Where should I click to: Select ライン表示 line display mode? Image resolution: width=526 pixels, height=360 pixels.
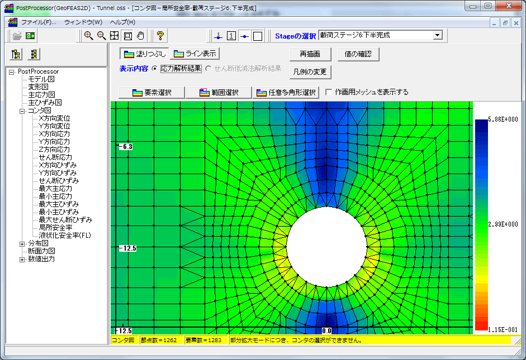(x=195, y=54)
